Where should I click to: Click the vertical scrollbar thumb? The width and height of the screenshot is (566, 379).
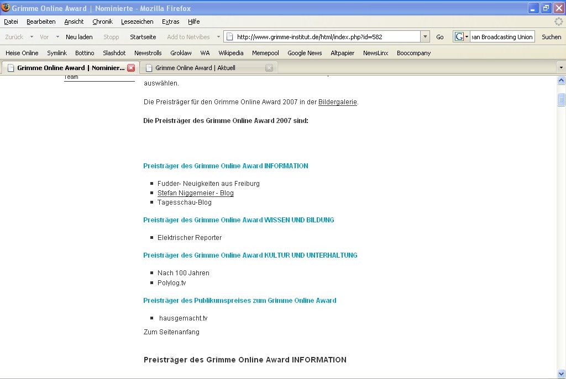click(x=561, y=100)
